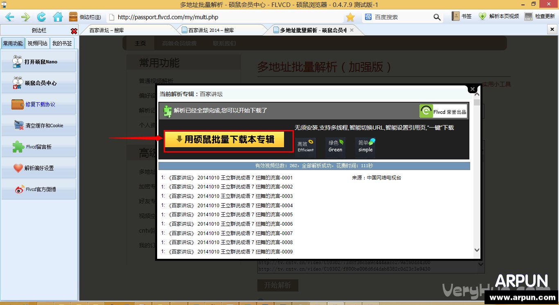Close the sidebar with red X
This screenshot has width=559, height=305.
[x=74, y=31]
